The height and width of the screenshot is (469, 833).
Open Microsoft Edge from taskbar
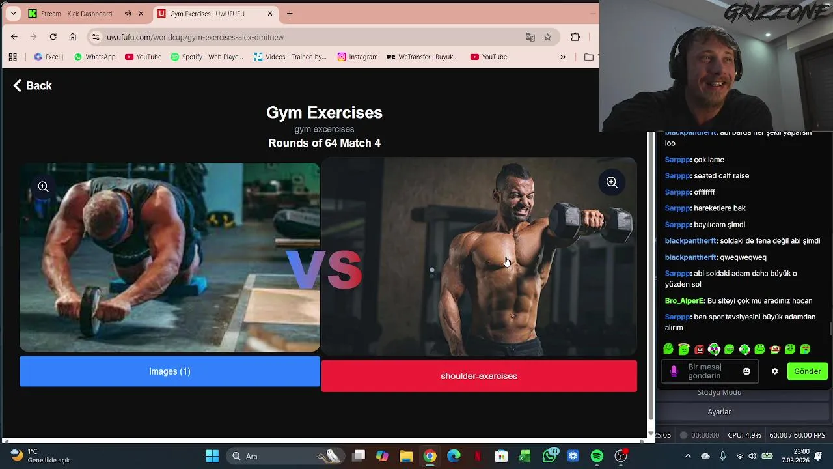point(454,456)
